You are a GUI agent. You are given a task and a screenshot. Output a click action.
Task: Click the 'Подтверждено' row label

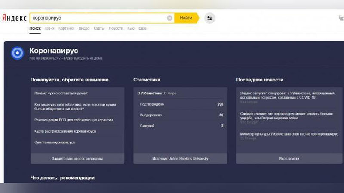(152, 104)
